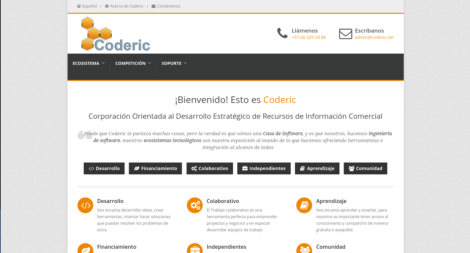Click the Coderic honeycomb logo

coord(115,34)
